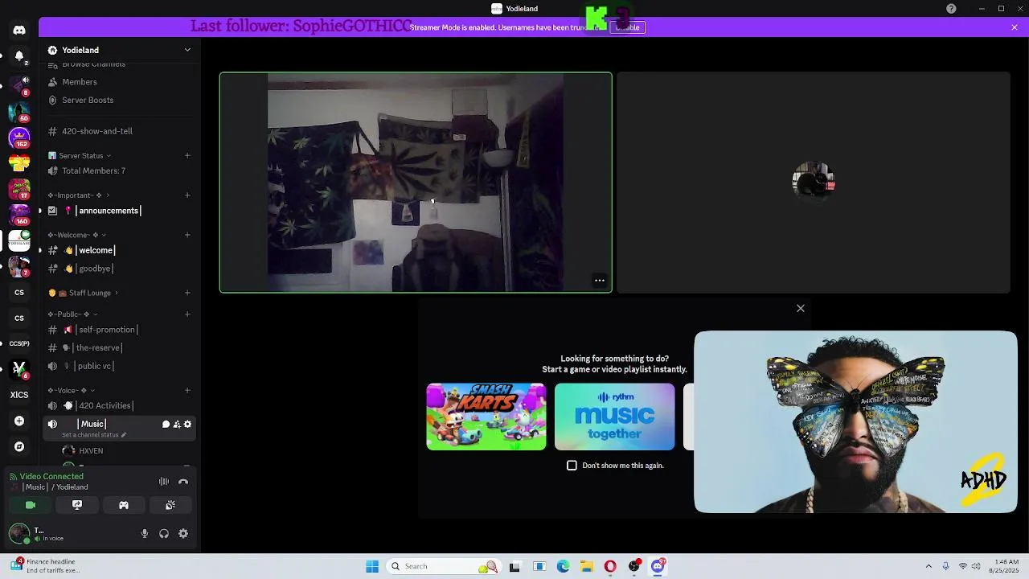Create channel in Important category
This screenshot has width=1029, height=579.
click(x=187, y=195)
